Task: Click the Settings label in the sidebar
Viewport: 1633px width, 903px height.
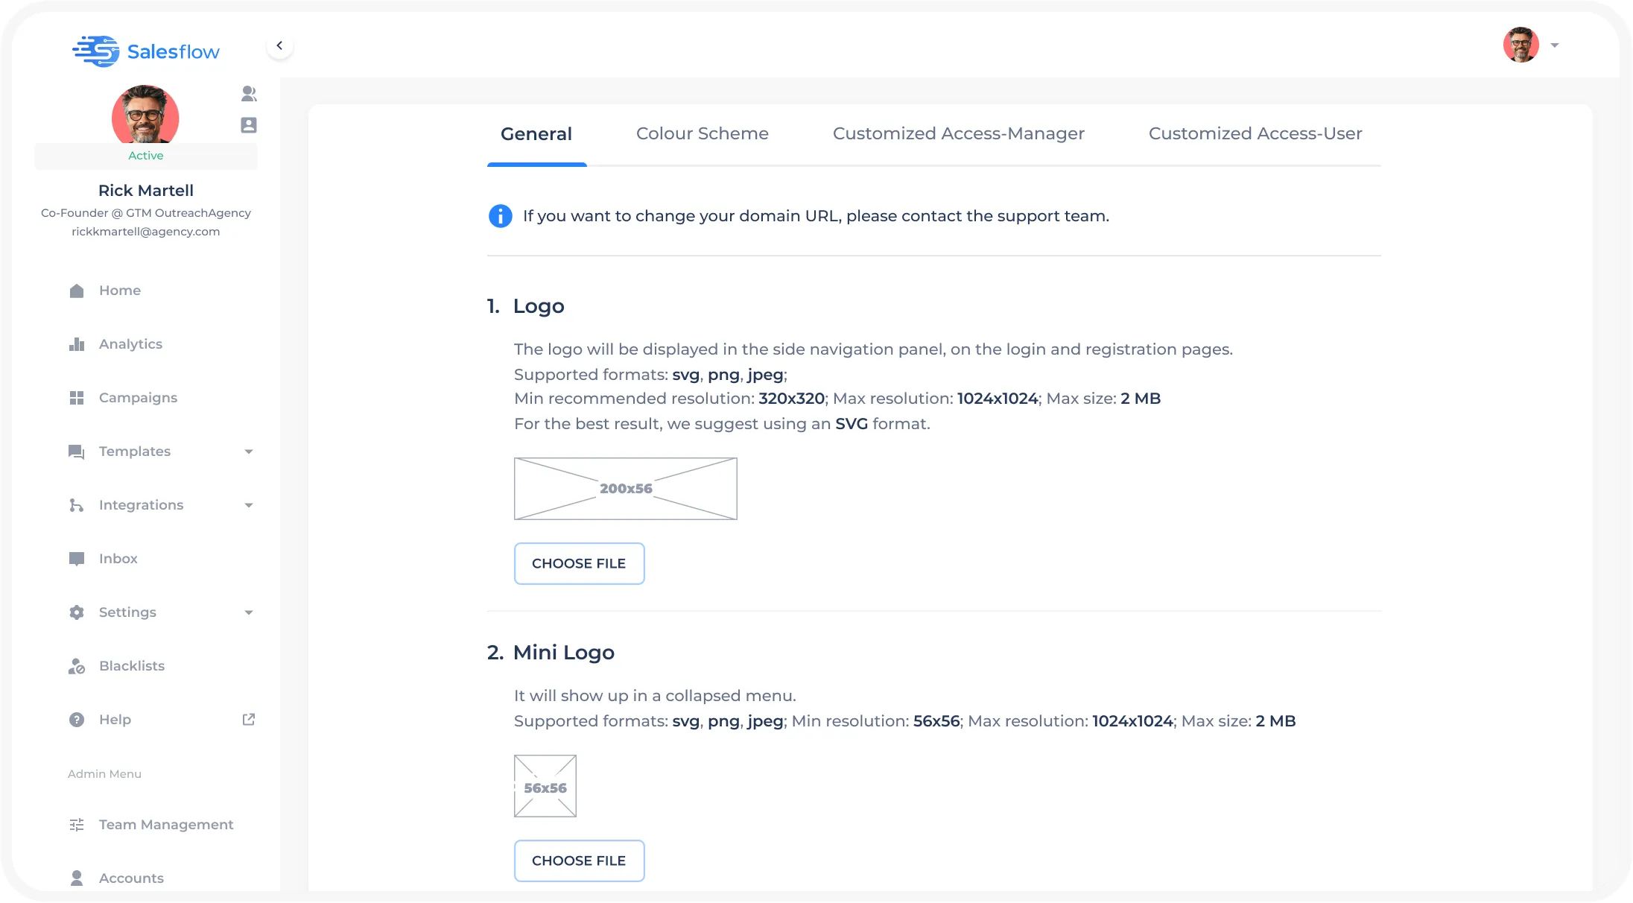Action: [x=127, y=612]
